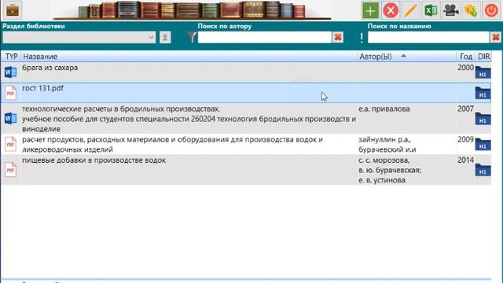Open settings with gear icon

tap(471, 10)
